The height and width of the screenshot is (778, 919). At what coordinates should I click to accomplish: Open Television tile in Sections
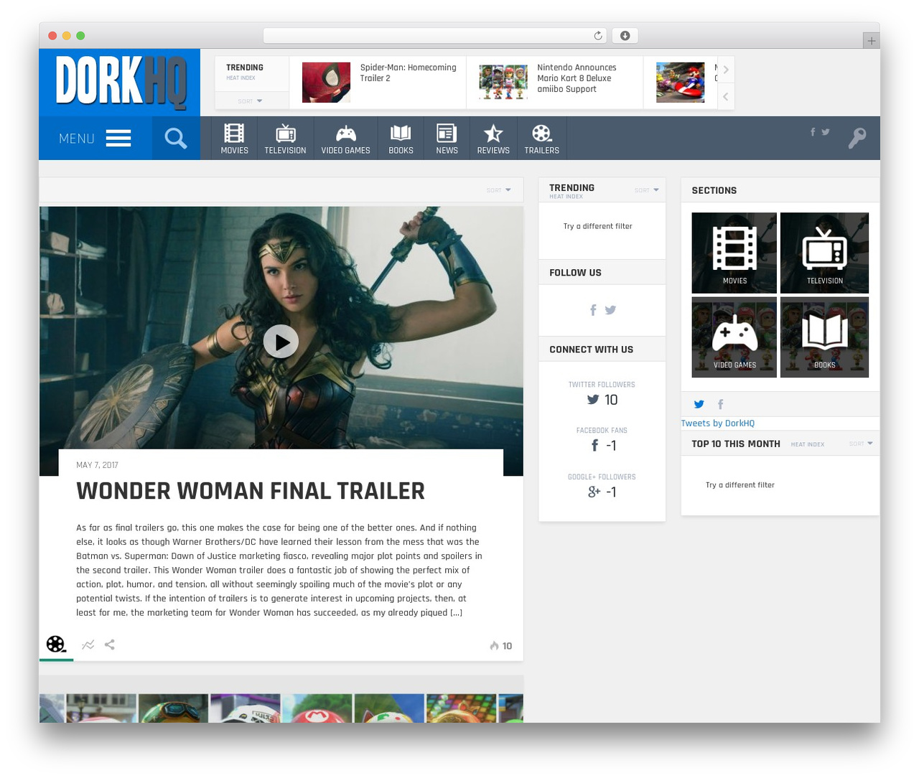[824, 253]
